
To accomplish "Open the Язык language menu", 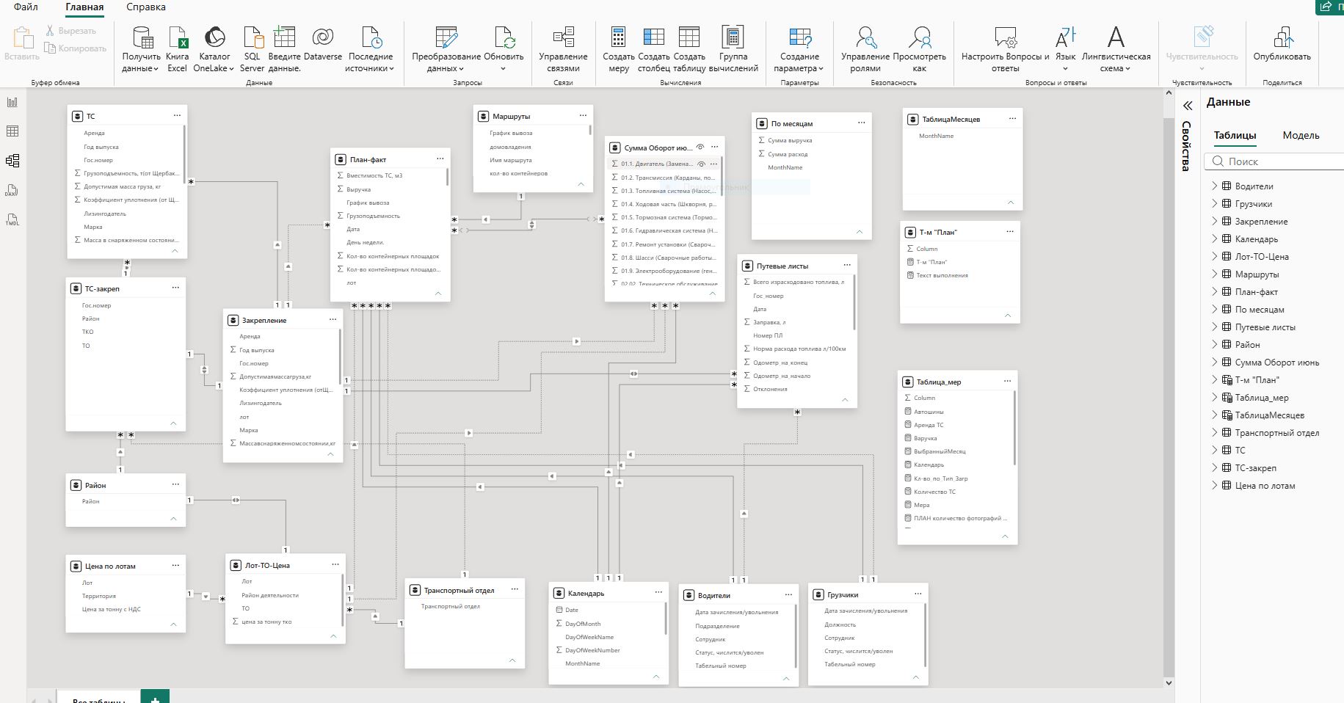I will pyautogui.click(x=1065, y=49).
